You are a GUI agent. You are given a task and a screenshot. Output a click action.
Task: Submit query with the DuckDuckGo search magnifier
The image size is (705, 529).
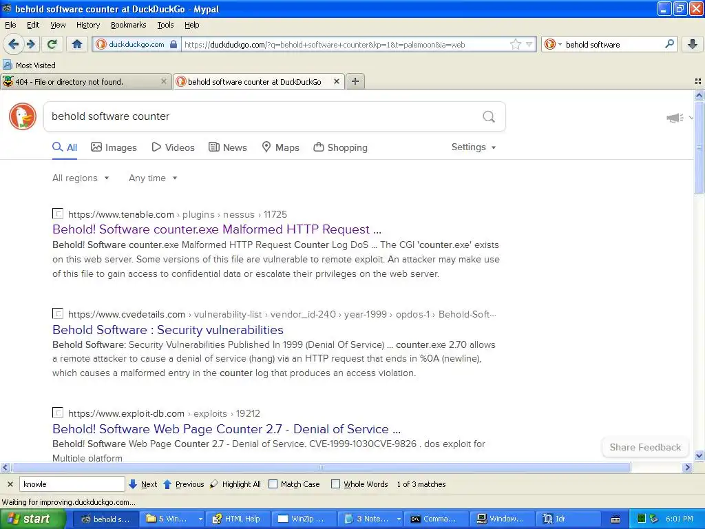[489, 116]
